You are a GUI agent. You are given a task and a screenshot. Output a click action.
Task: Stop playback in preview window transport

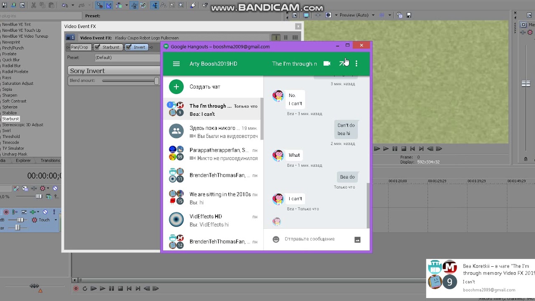[x=404, y=148]
